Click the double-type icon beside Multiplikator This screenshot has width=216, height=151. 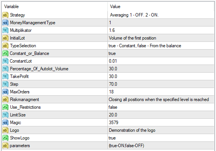tap(5, 30)
